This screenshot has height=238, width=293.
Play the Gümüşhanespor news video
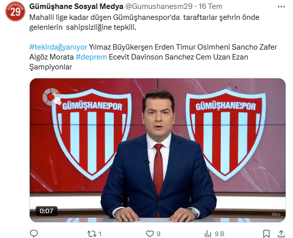(x=158, y=150)
